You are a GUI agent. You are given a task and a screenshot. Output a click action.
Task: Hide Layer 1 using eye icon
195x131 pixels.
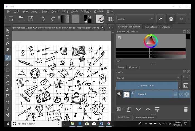[x=119, y=94]
